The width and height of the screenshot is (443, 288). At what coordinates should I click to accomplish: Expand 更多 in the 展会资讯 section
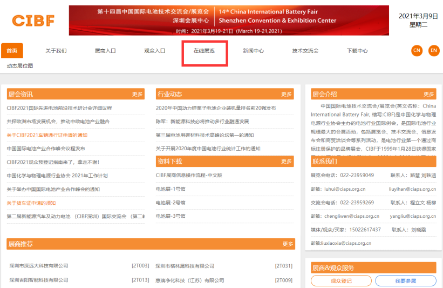[x=137, y=94]
